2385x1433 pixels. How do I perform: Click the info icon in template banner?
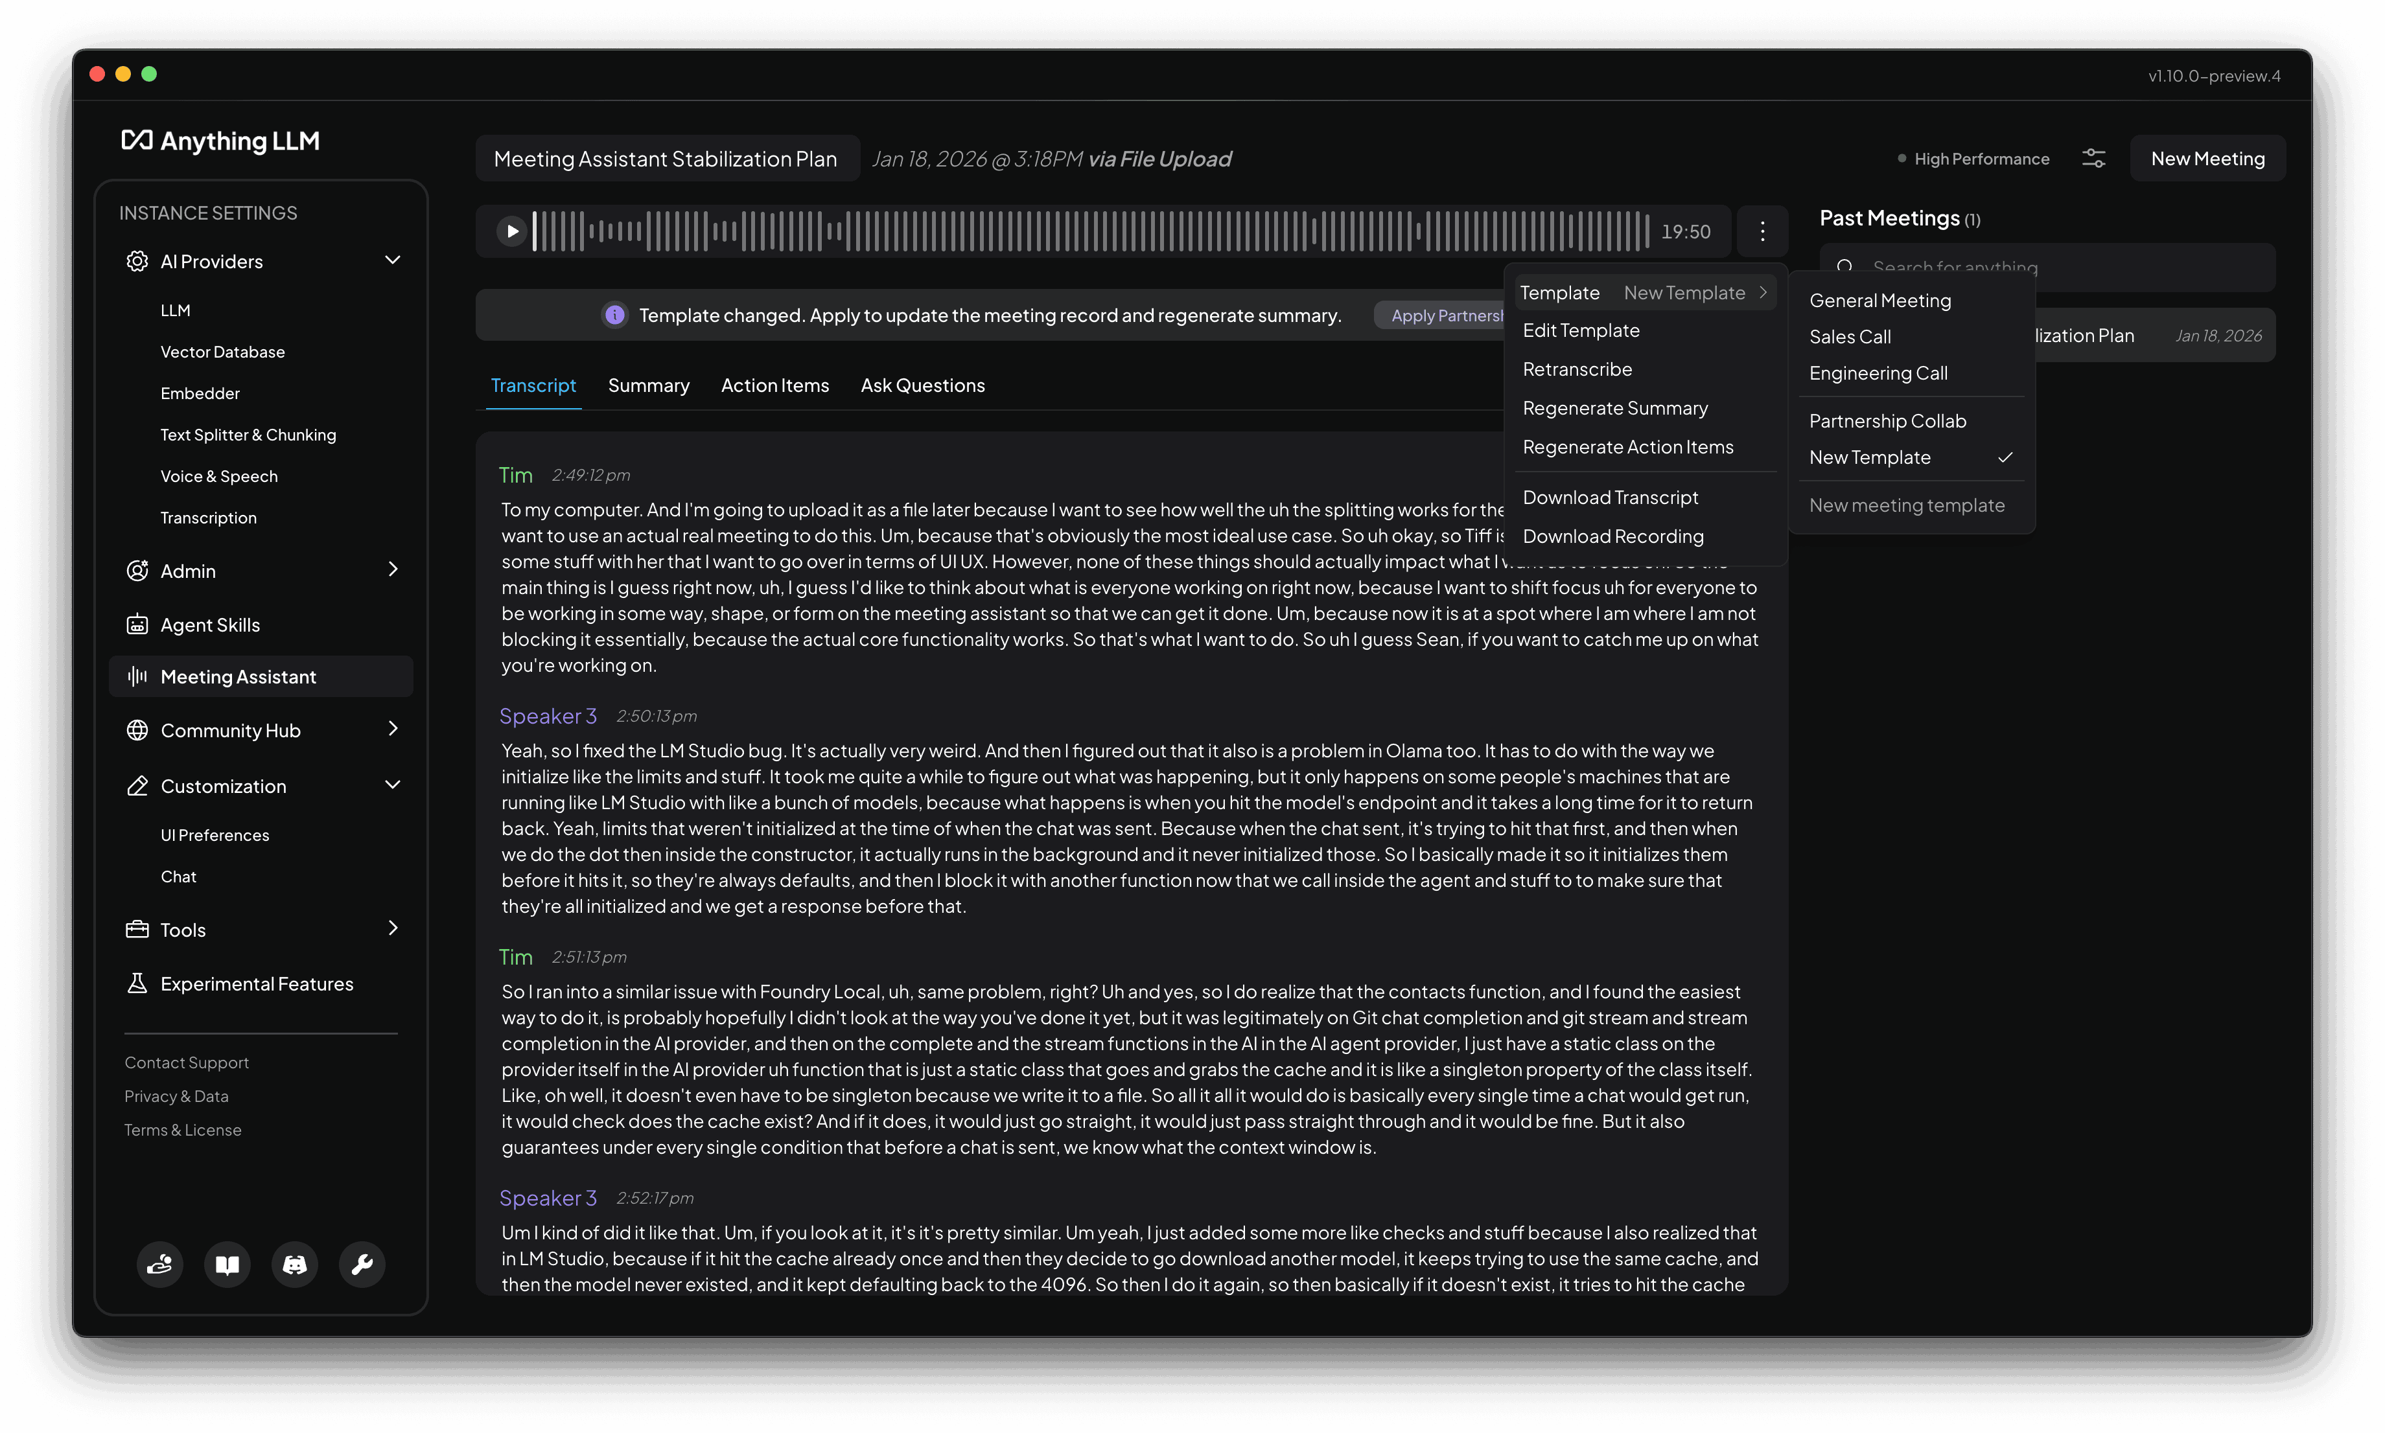614,315
